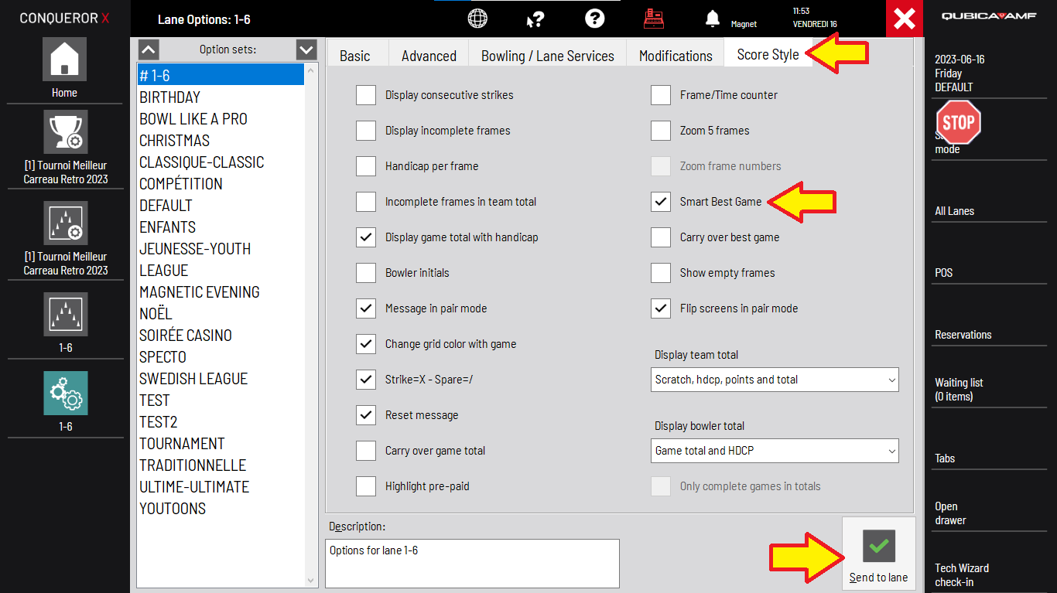Open the notification bell icon

(x=713, y=19)
